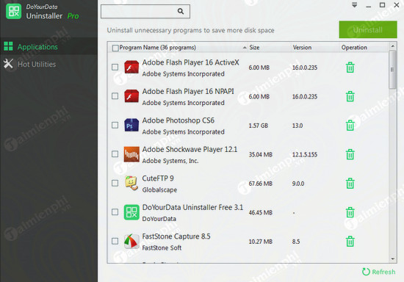
Task: Click the FastStone Soft publisher text
Action: point(162,247)
